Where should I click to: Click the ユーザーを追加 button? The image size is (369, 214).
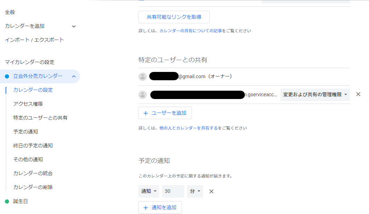pyautogui.click(x=165, y=113)
